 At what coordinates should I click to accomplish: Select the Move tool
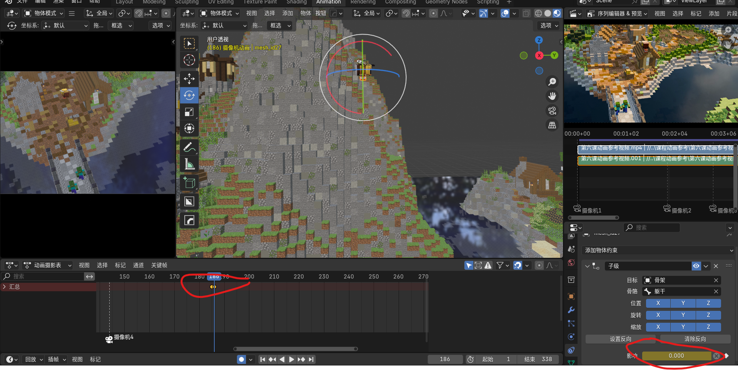coord(189,79)
